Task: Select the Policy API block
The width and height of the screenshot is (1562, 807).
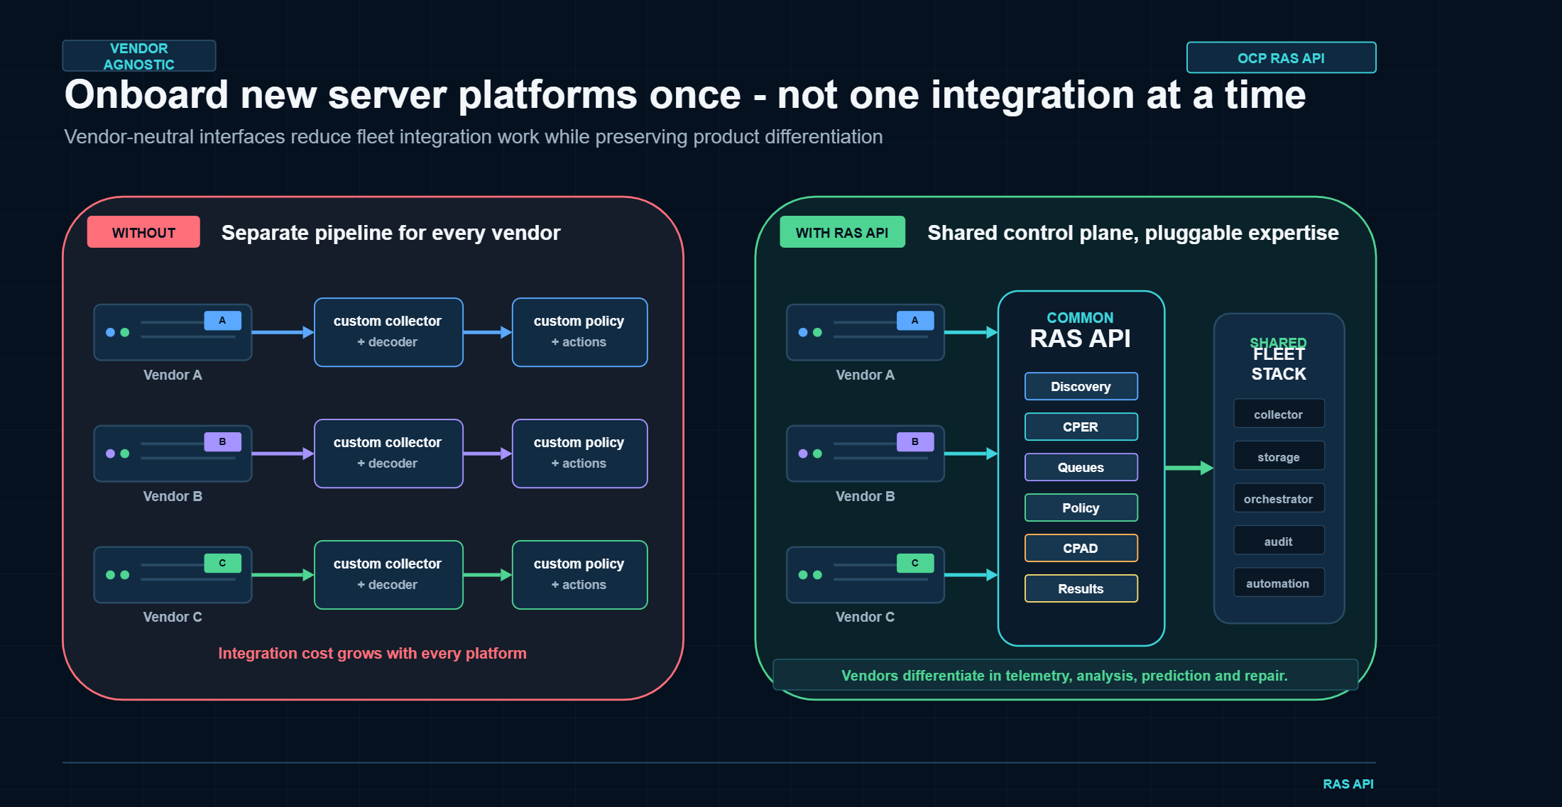Action: (x=1081, y=507)
